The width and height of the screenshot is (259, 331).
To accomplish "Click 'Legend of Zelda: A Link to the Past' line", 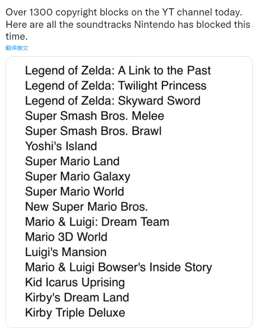I will [118, 71].
